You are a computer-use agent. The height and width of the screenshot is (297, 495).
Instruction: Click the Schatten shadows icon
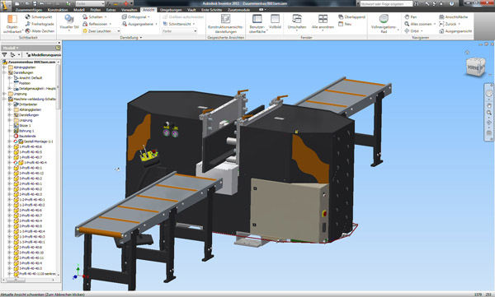coord(85,16)
